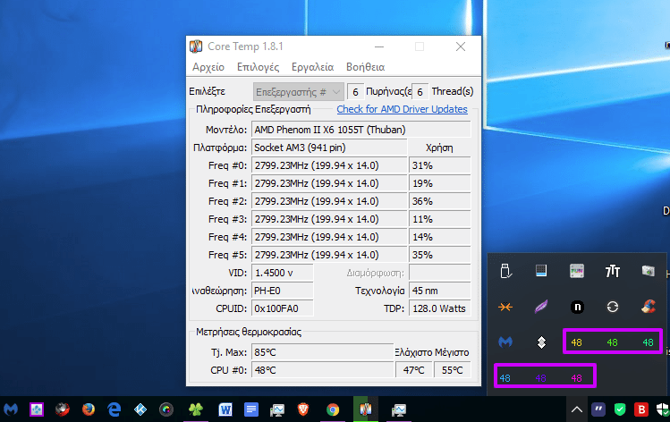Select the Freq #3 frequency value
This screenshot has width=670, height=422.
click(329, 219)
